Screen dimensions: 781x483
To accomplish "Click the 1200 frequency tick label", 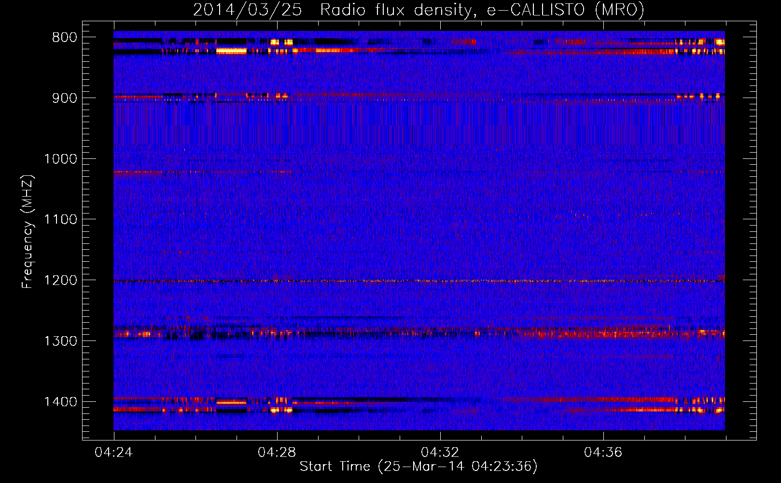I will pos(60,281).
